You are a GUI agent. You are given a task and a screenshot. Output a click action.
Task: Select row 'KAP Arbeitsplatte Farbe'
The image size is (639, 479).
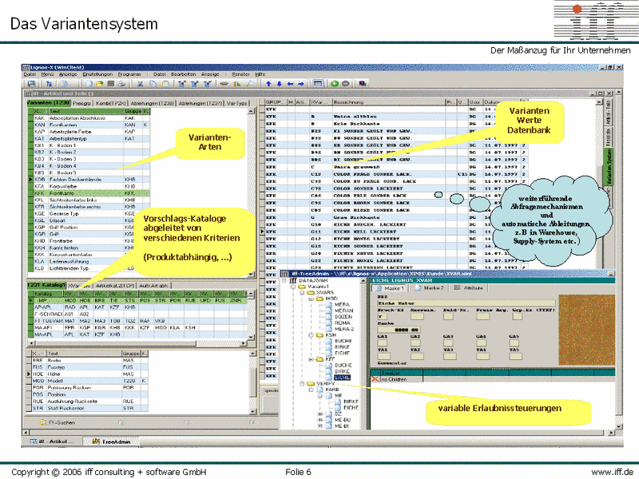(91, 132)
